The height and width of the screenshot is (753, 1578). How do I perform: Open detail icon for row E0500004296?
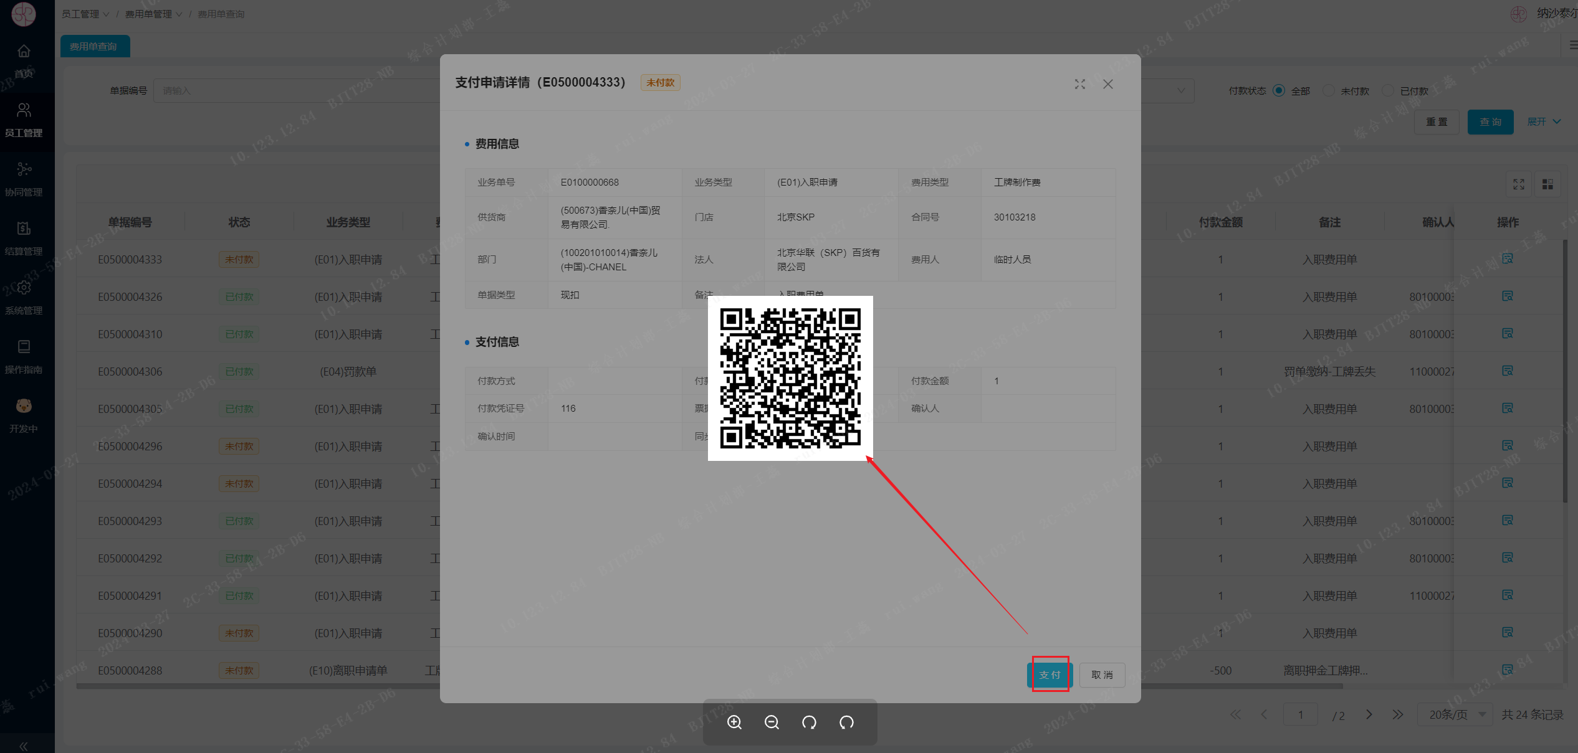(1508, 445)
